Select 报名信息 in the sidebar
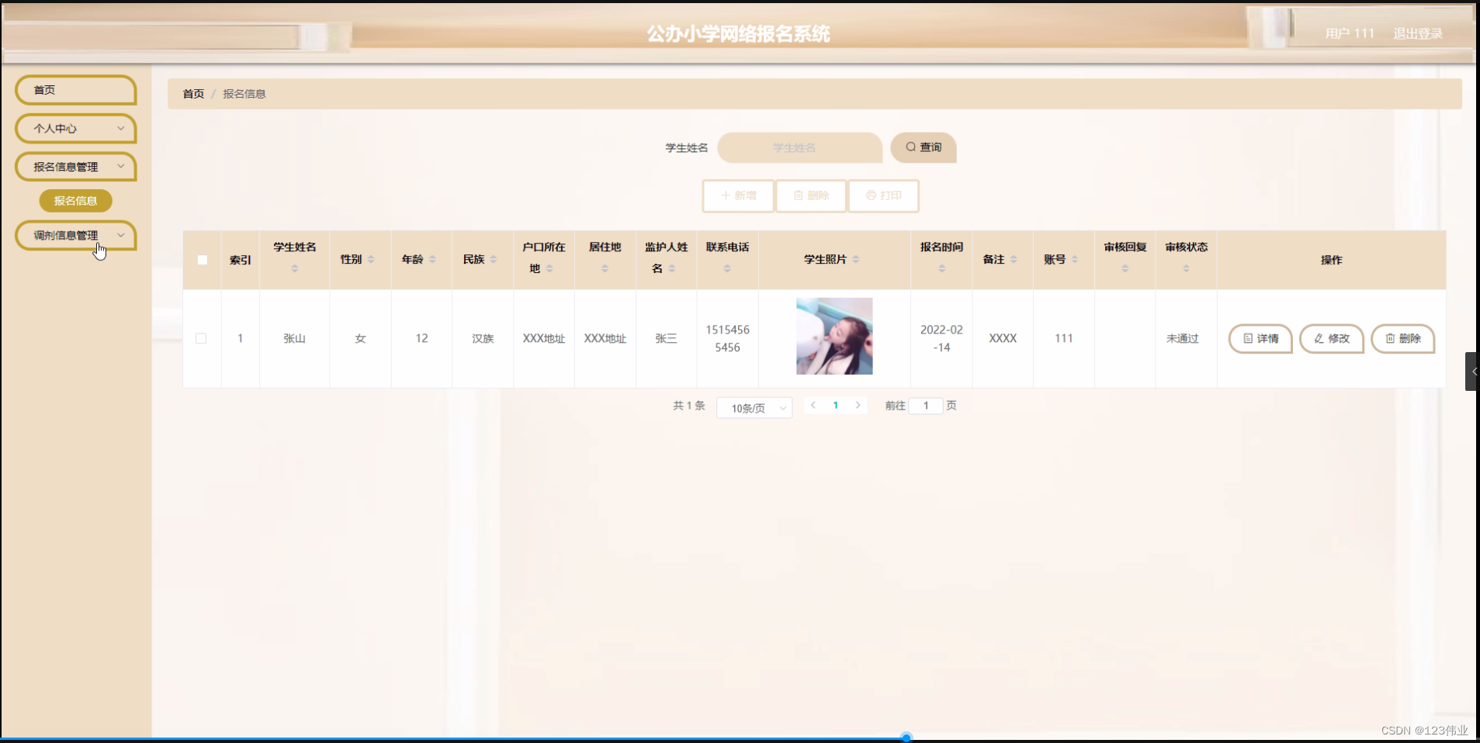The image size is (1480, 743). (75, 200)
